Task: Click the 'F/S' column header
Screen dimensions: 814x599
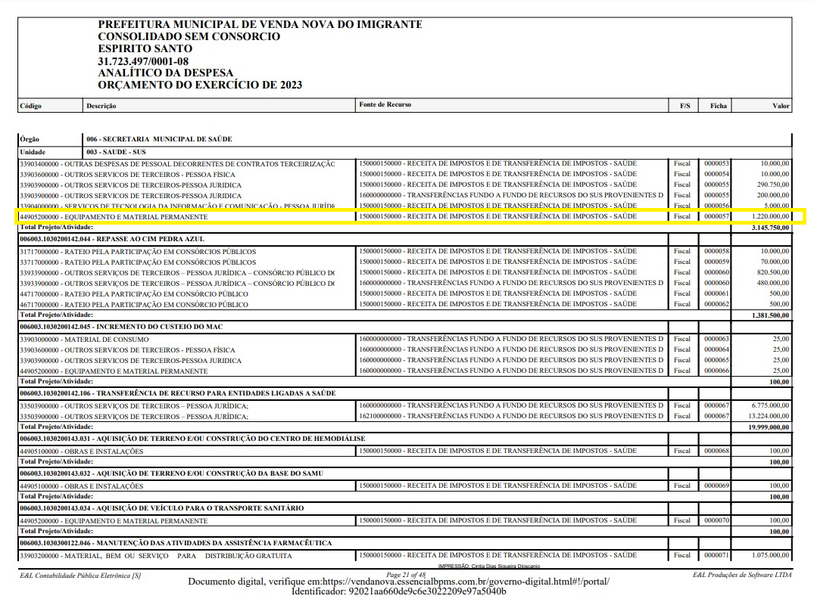Action: click(685, 106)
